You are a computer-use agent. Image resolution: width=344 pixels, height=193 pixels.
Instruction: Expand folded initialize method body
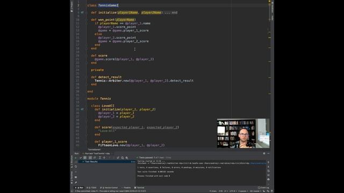coord(170,13)
